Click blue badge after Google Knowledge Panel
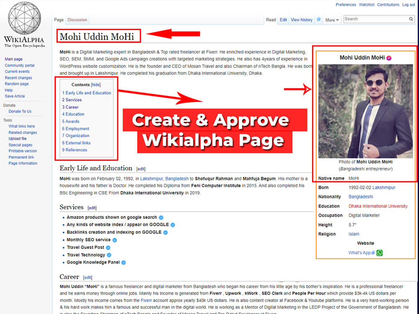The image size is (419, 314). coord(124,263)
